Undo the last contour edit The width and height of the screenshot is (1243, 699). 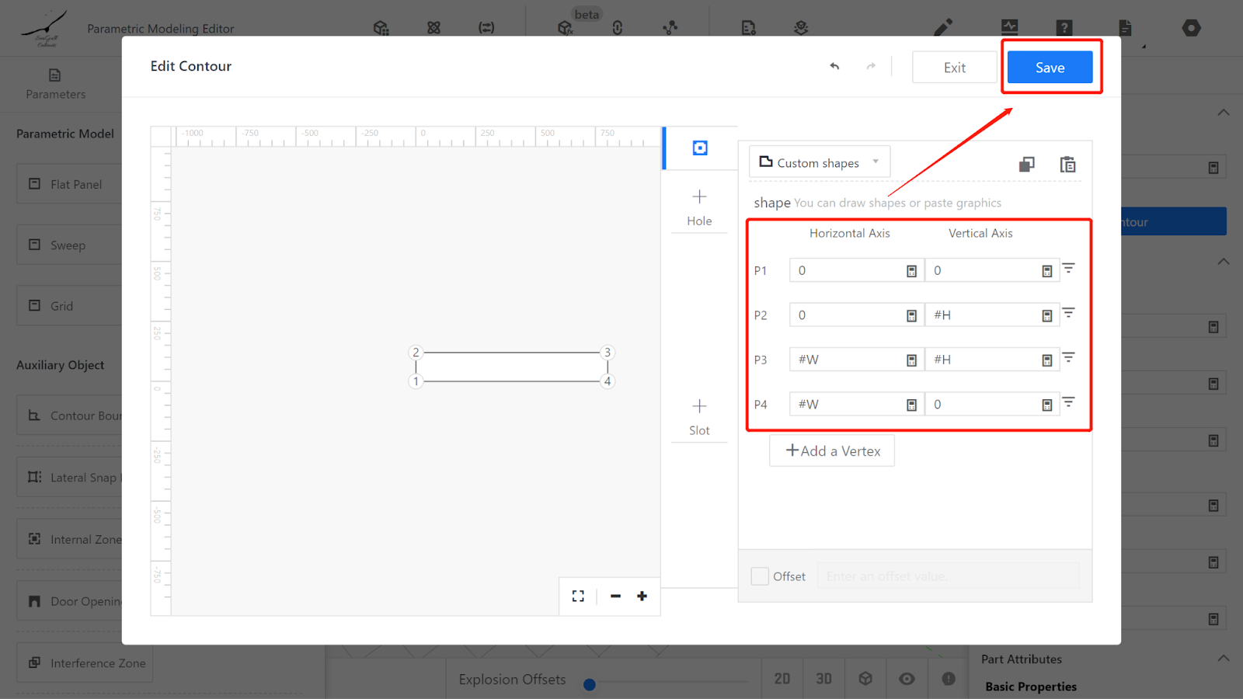click(x=834, y=67)
